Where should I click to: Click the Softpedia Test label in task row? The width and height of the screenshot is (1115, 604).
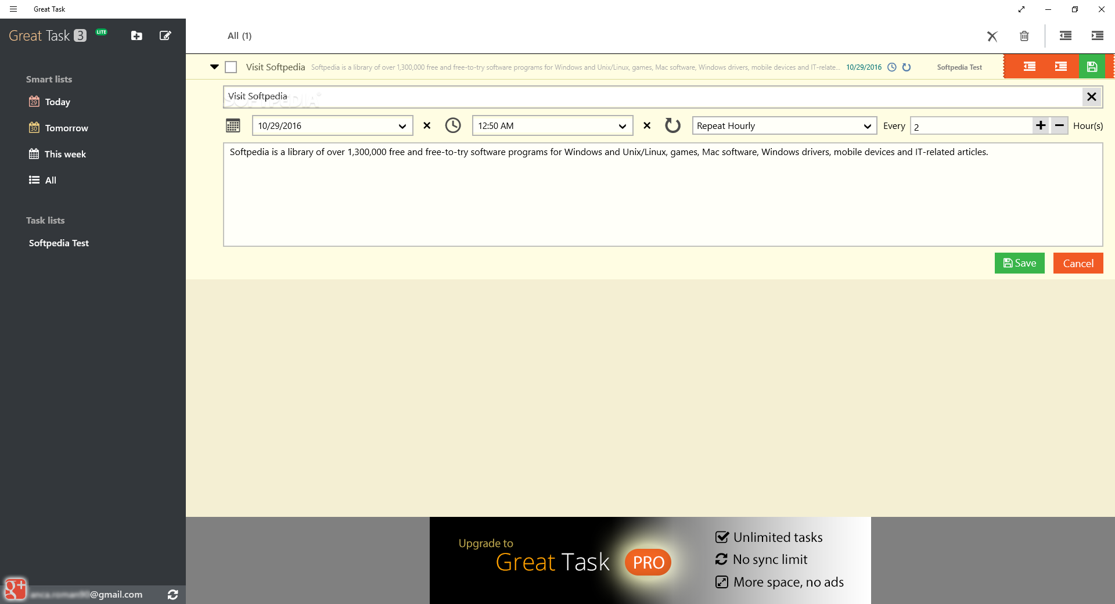point(959,67)
